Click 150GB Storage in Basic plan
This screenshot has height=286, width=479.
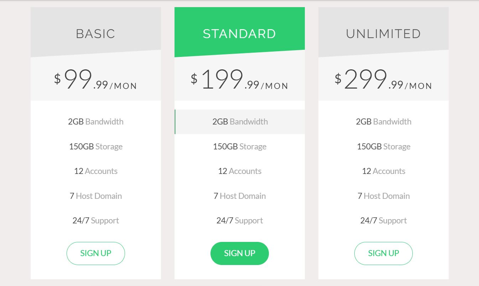click(x=96, y=147)
